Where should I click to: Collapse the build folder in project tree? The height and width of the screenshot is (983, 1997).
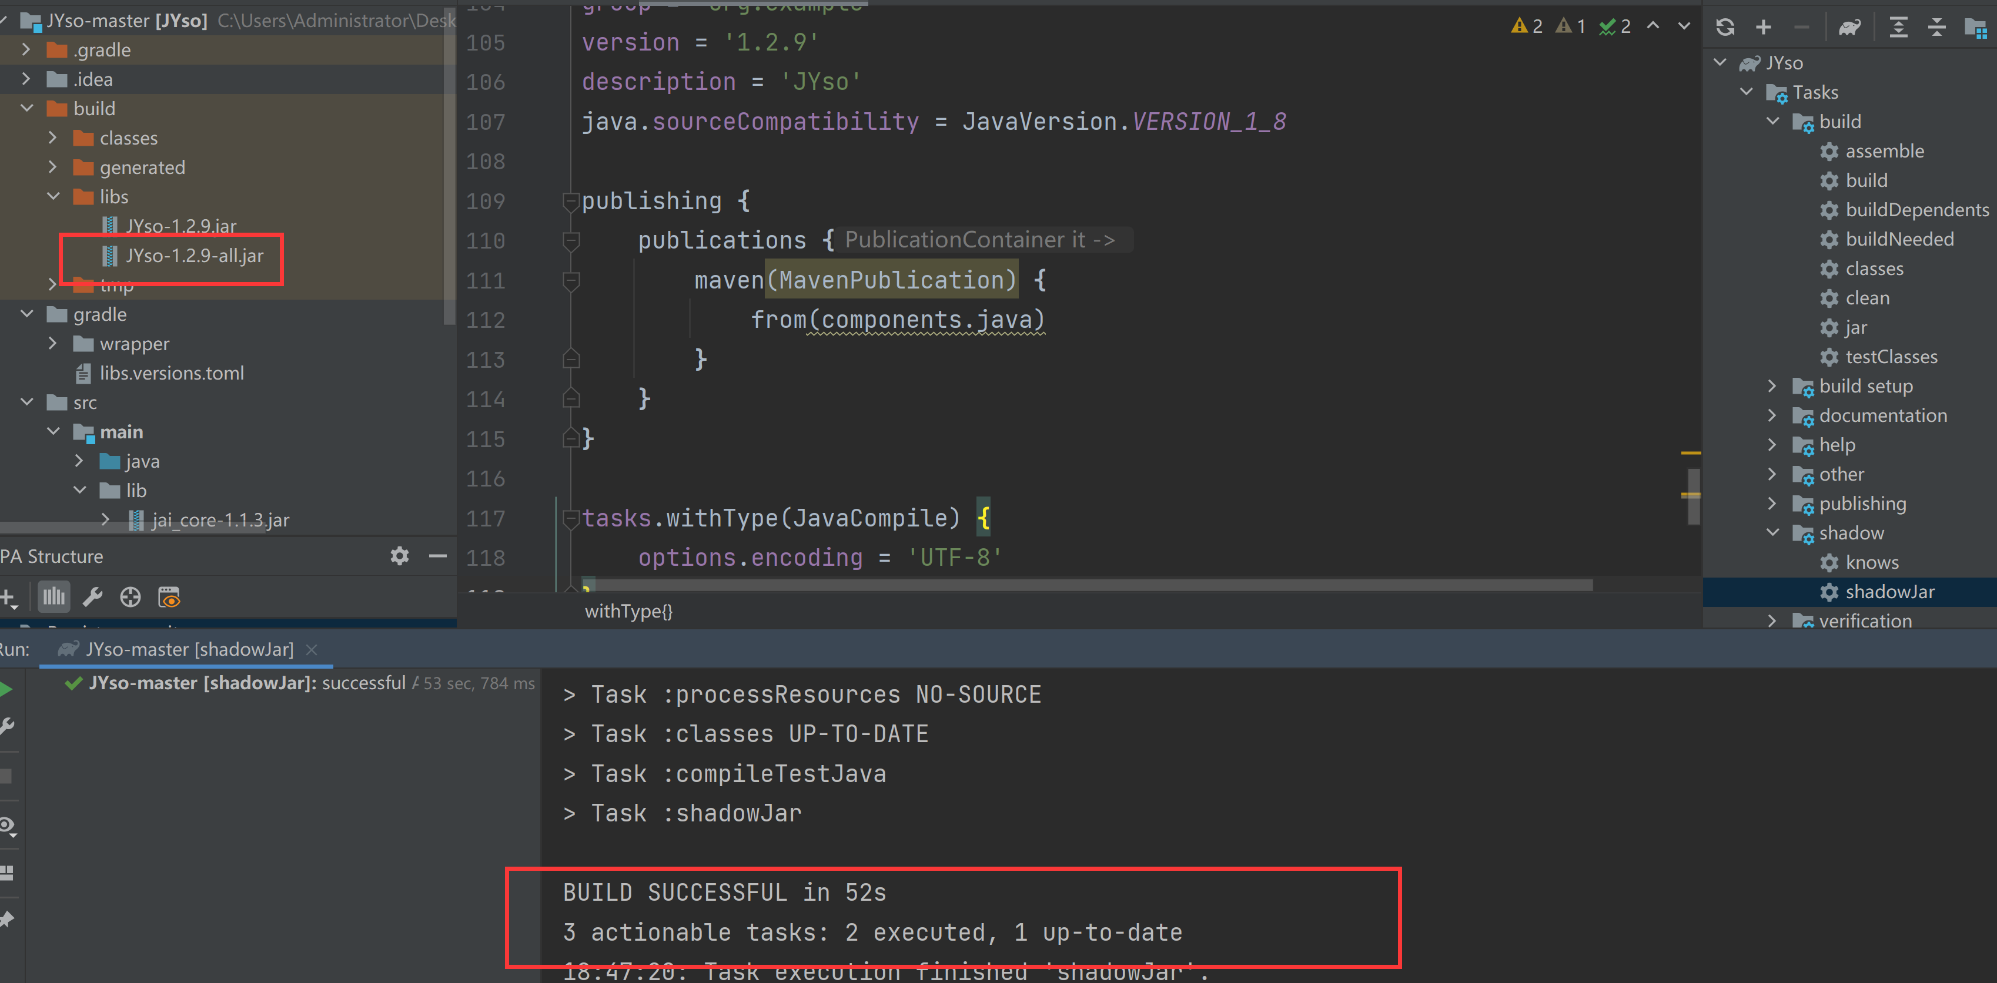[x=26, y=109]
